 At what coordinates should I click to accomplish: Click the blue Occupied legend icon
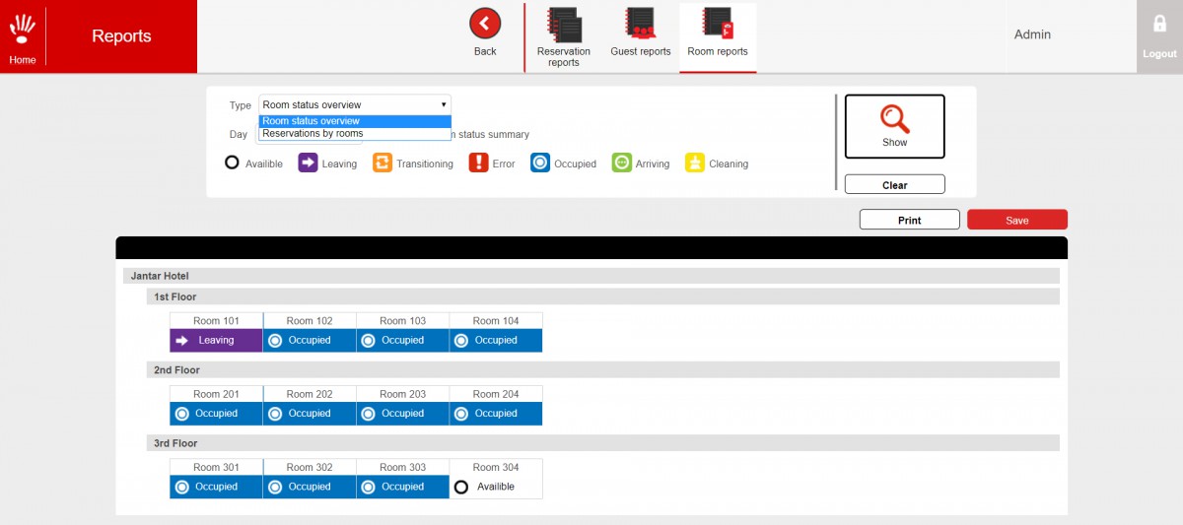540,164
